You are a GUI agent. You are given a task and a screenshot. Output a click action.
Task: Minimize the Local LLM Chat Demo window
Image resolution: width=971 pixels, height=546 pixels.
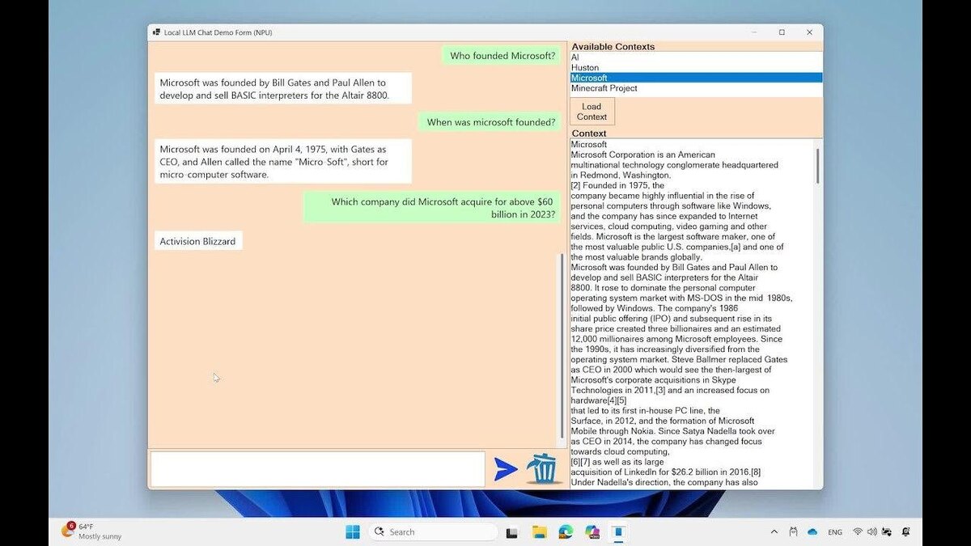click(x=754, y=32)
